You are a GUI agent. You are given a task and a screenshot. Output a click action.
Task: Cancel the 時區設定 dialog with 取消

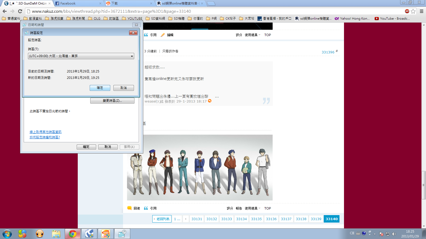pyautogui.click(x=124, y=88)
